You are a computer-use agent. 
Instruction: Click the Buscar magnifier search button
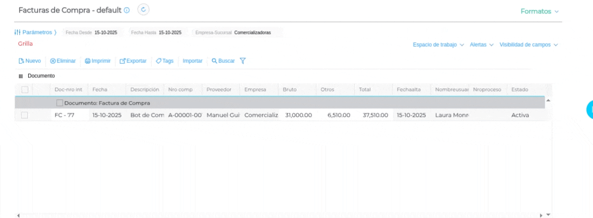(x=214, y=61)
